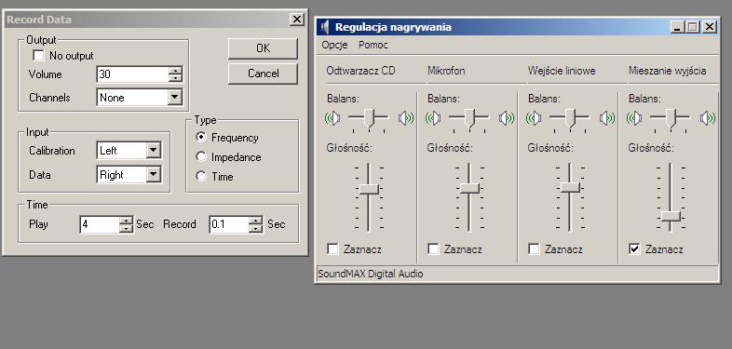The image size is (732, 349).
Task: Click Odtwarzacz CD balance slider thumb
Action: 370,118
